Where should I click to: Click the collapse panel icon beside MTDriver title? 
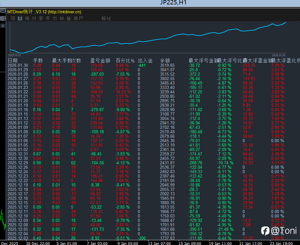click(3, 11)
